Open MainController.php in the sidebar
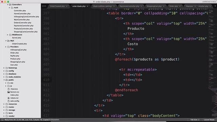This screenshot has height=122, width=217. point(22,20)
